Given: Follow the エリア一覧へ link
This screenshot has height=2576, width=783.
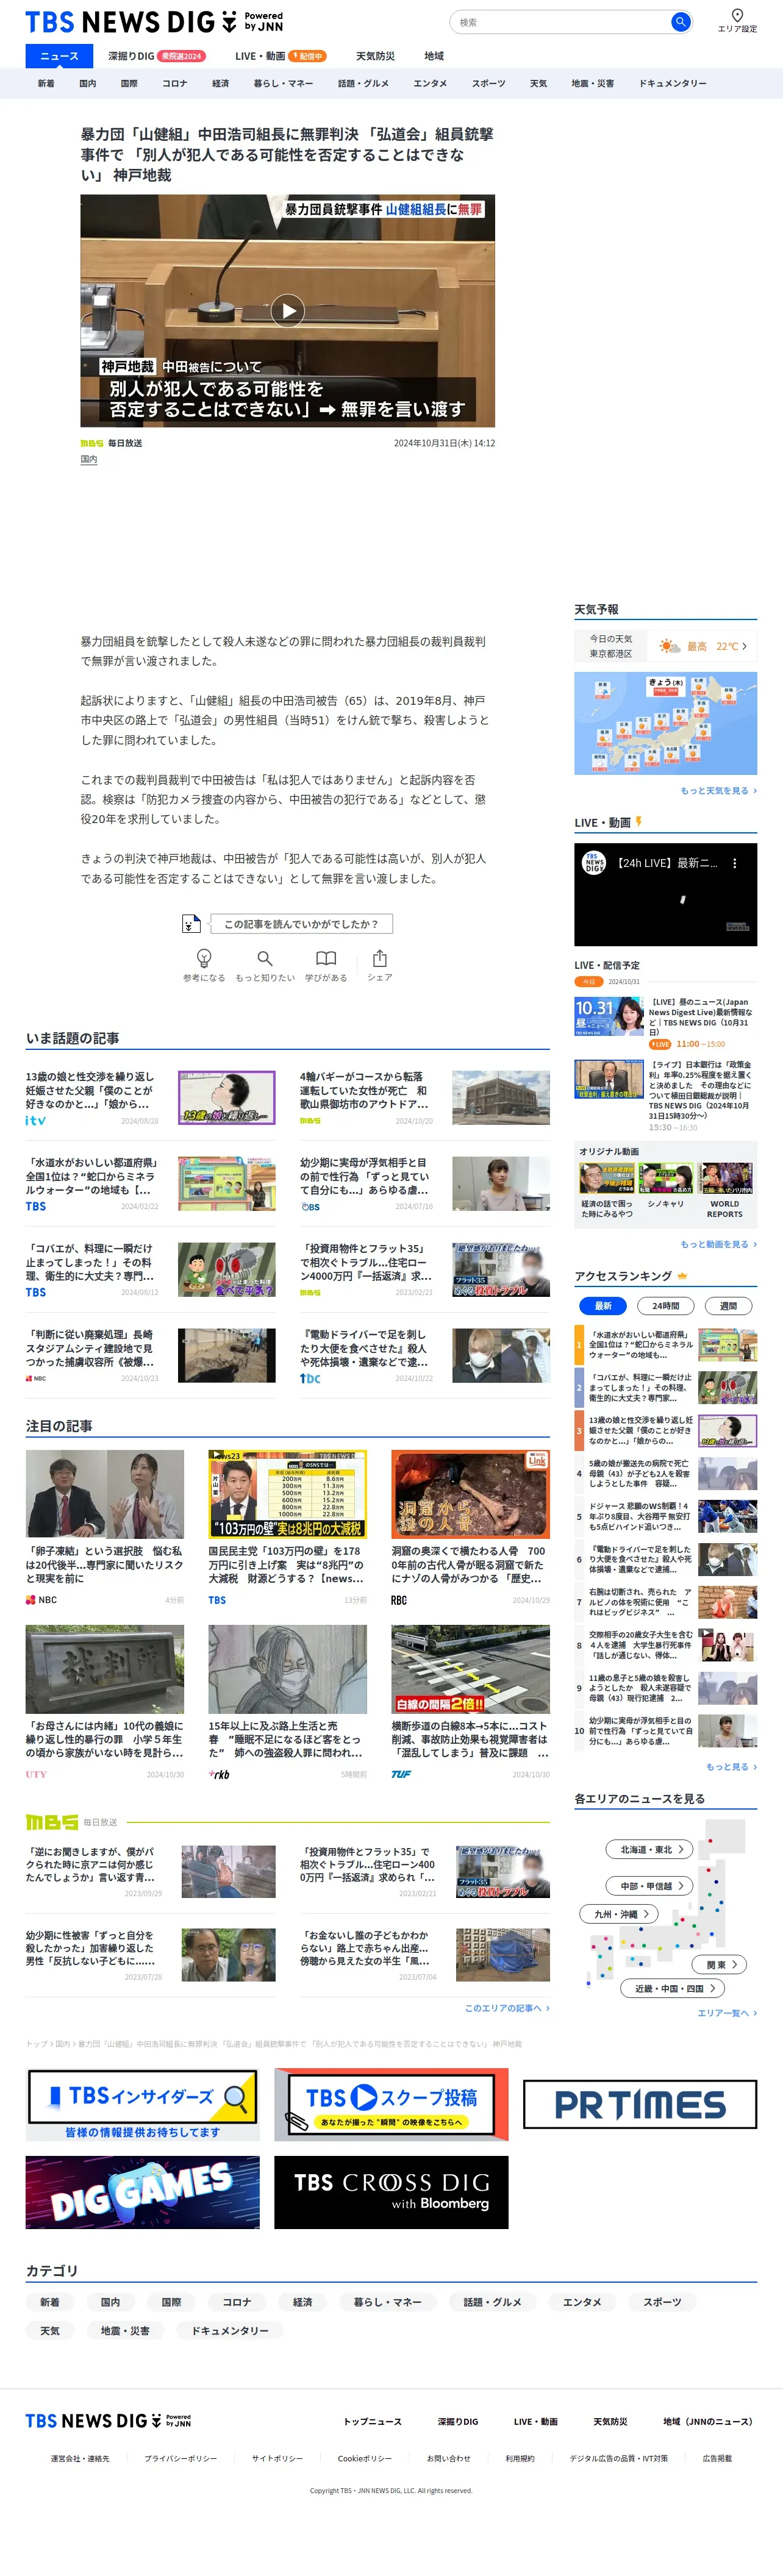Looking at the screenshot, I should tap(727, 2013).
